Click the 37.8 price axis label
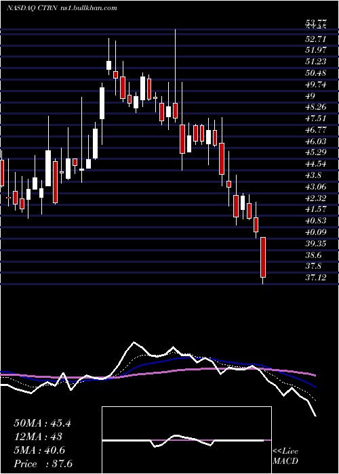Image resolution: width=339 pixels, height=474 pixels. [313, 267]
